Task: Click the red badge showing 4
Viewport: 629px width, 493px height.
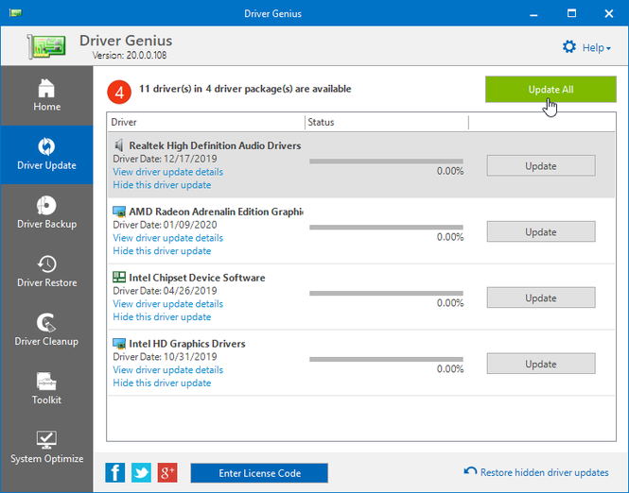Action: 119,93
